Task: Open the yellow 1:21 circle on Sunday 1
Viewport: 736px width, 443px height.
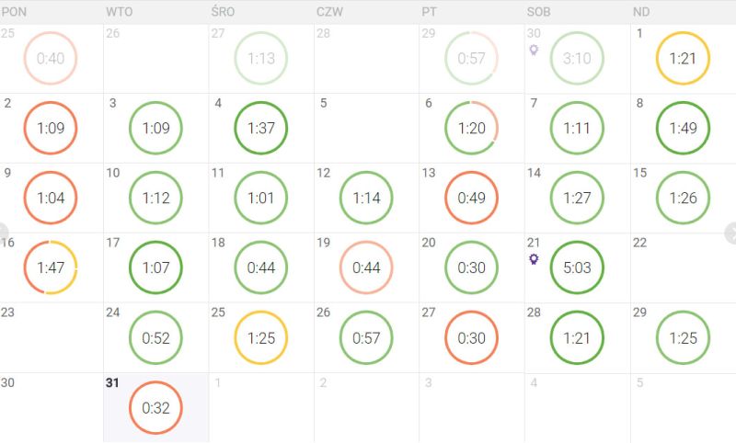Action: point(683,58)
